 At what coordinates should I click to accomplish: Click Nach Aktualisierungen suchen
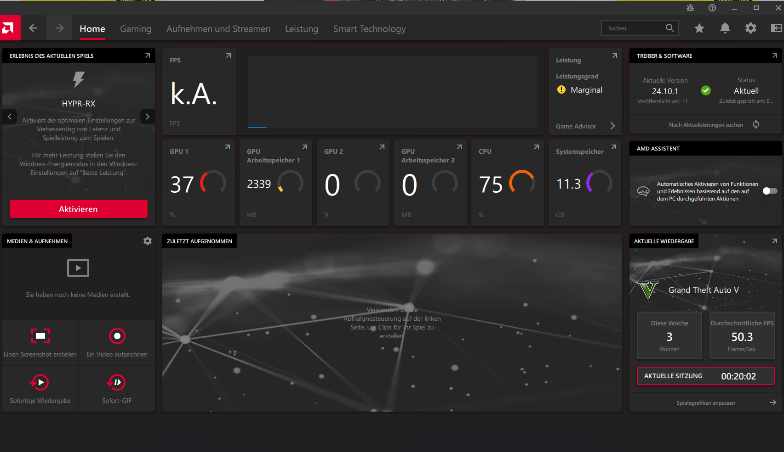coord(706,125)
